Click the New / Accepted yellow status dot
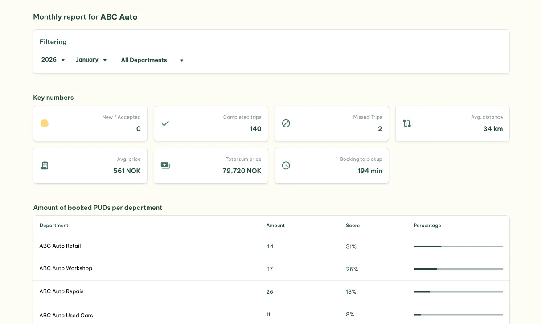The image size is (542, 324). click(45, 123)
